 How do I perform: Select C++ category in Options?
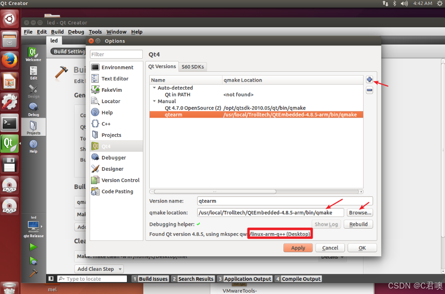116,124
